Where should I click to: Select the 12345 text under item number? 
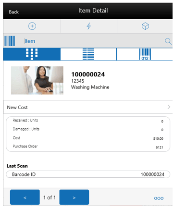click(77, 81)
